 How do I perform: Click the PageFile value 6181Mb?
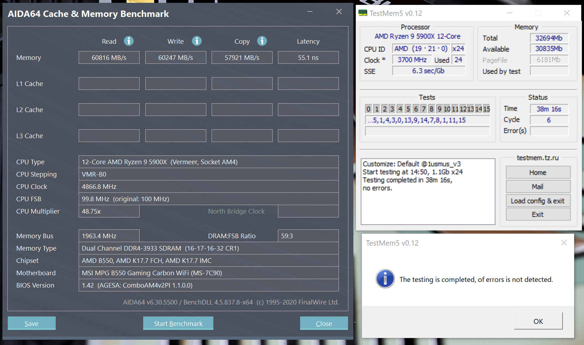coord(549,60)
